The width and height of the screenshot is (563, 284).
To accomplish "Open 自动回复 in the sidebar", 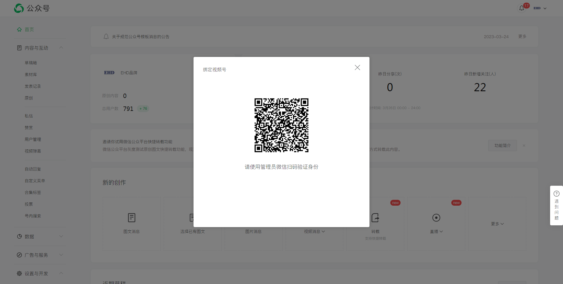I will click(x=33, y=169).
